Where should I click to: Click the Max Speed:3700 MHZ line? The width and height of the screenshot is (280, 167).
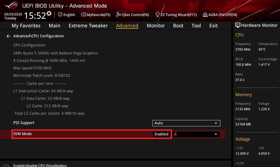point(32,68)
